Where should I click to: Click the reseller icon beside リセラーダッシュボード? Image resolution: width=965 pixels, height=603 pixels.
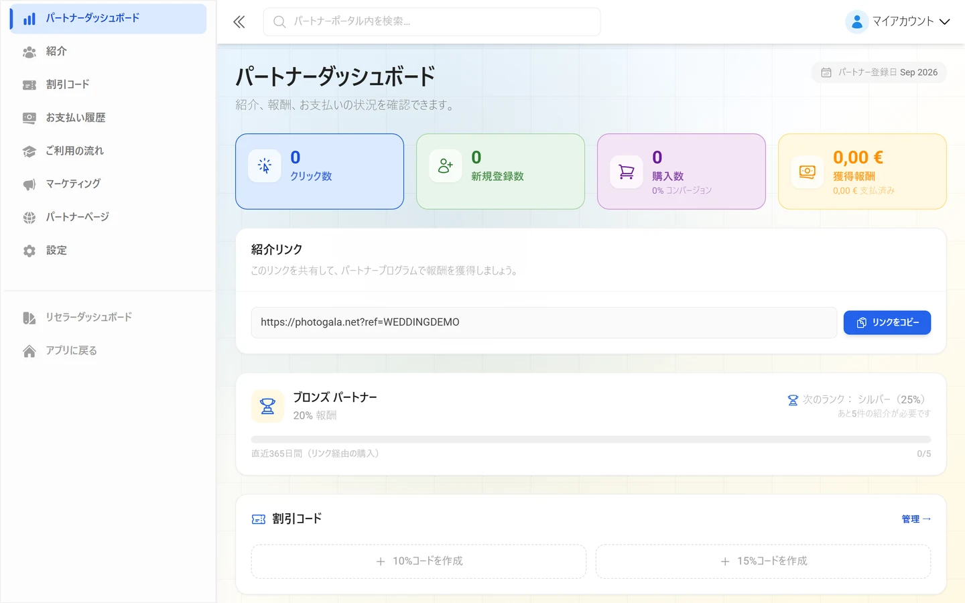pyautogui.click(x=29, y=318)
